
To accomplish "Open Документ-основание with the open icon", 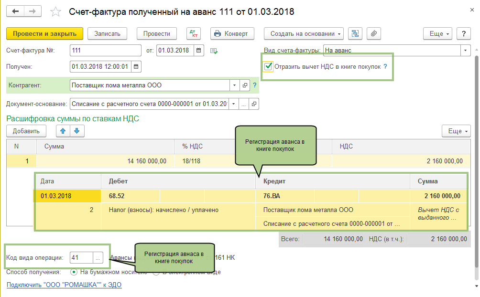I will [x=254, y=104].
